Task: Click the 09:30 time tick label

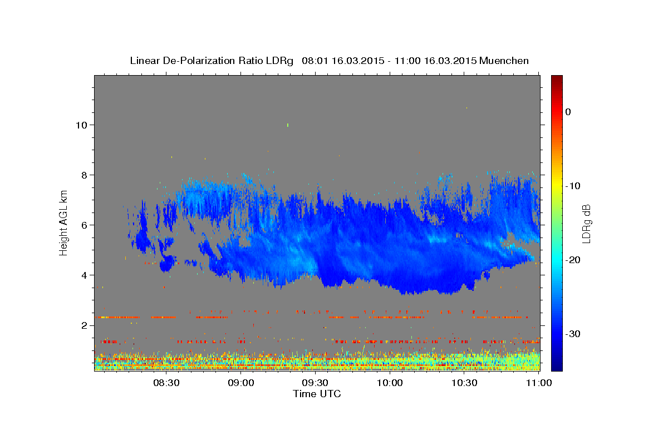Action: click(x=316, y=383)
